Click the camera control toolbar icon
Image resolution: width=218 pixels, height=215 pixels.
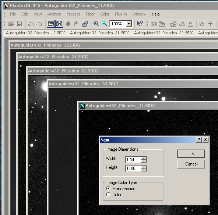tap(68, 24)
